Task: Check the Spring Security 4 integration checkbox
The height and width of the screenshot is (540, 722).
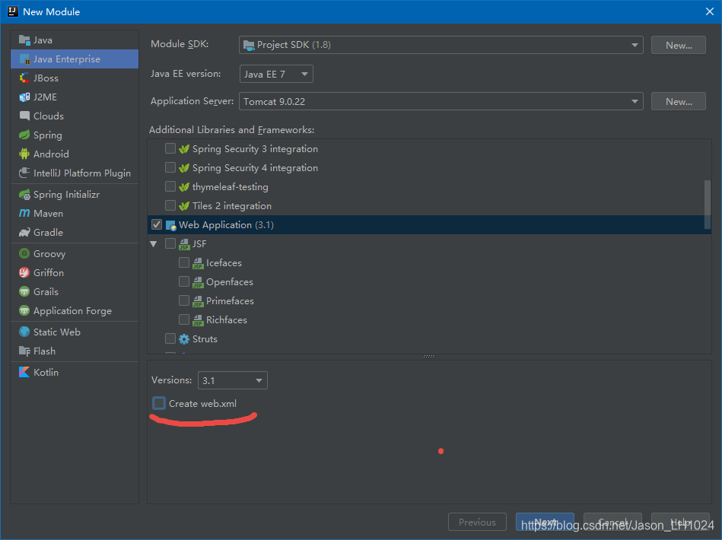Action: tap(170, 167)
